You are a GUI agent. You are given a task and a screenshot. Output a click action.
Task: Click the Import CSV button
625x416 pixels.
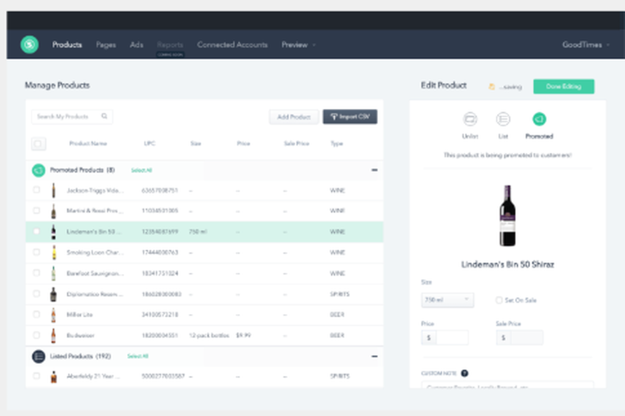pos(350,116)
